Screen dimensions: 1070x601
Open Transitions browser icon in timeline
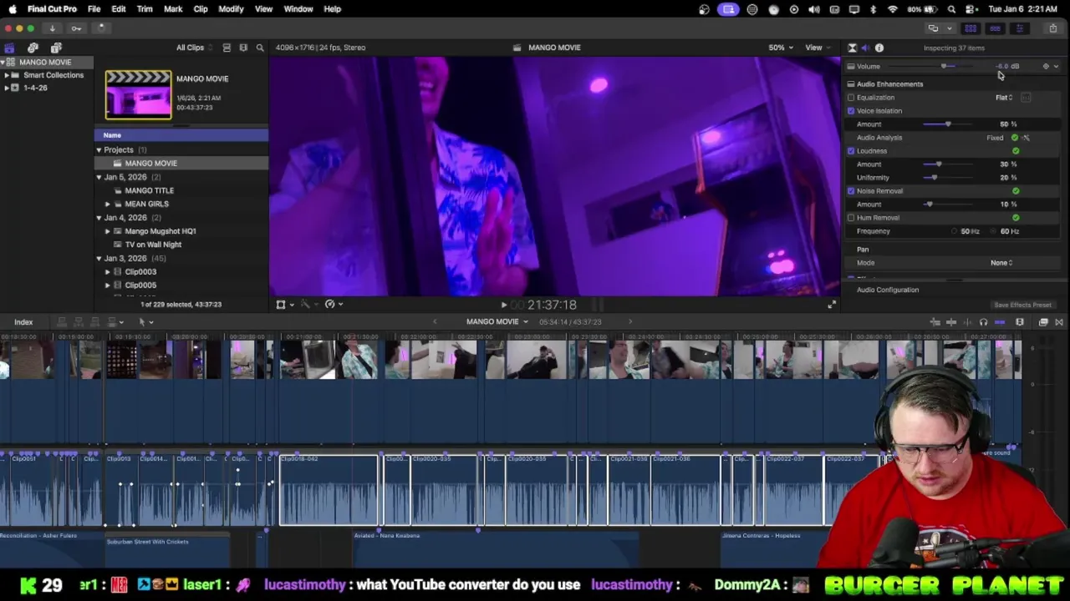(1058, 322)
